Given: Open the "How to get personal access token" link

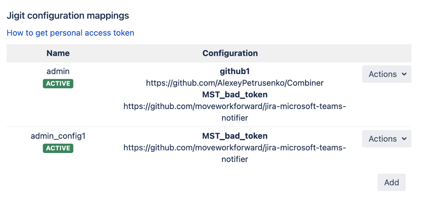Looking at the screenshot, I should (x=70, y=33).
